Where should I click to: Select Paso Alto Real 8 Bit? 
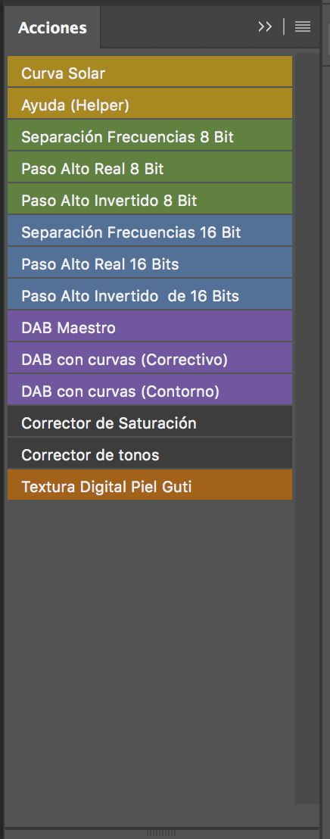pyautogui.click(x=150, y=167)
